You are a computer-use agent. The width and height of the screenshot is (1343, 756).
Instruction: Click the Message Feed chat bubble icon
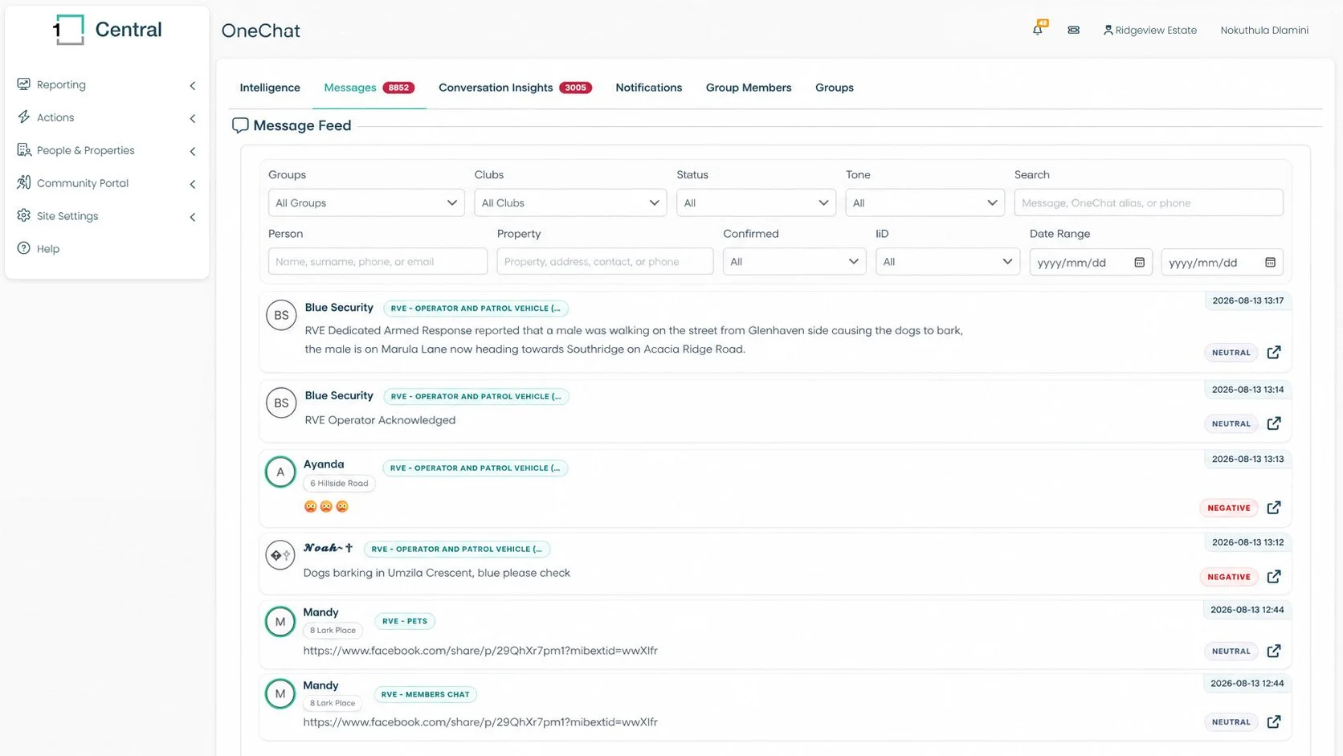pos(240,126)
